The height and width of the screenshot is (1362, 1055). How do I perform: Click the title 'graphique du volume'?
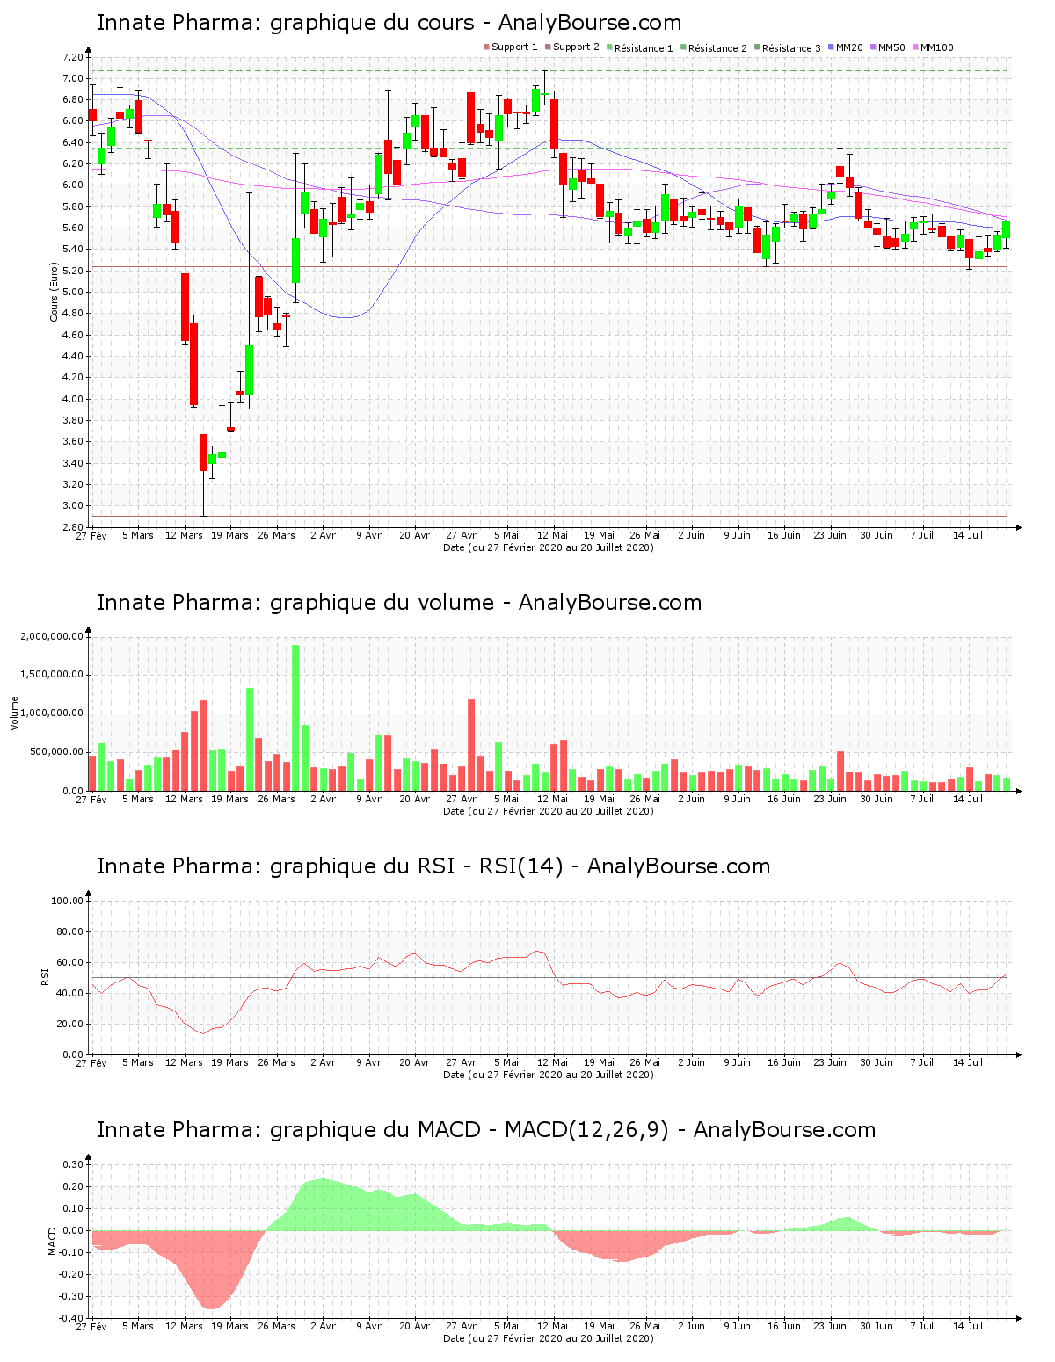(399, 603)
